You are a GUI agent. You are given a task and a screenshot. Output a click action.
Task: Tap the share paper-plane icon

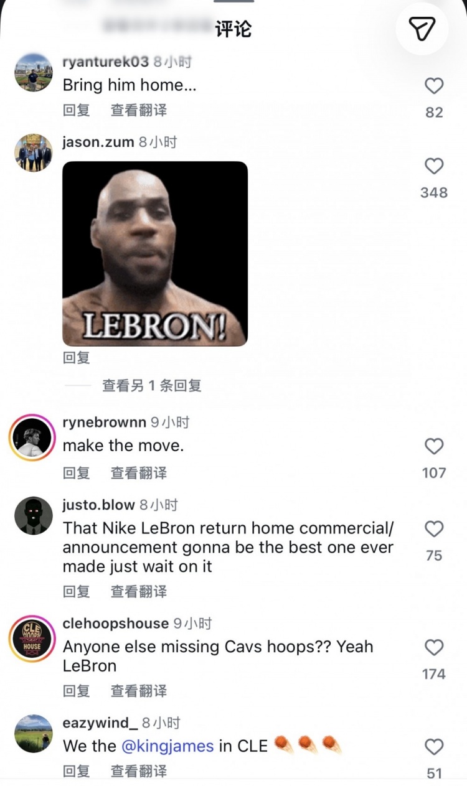[422, 29]
